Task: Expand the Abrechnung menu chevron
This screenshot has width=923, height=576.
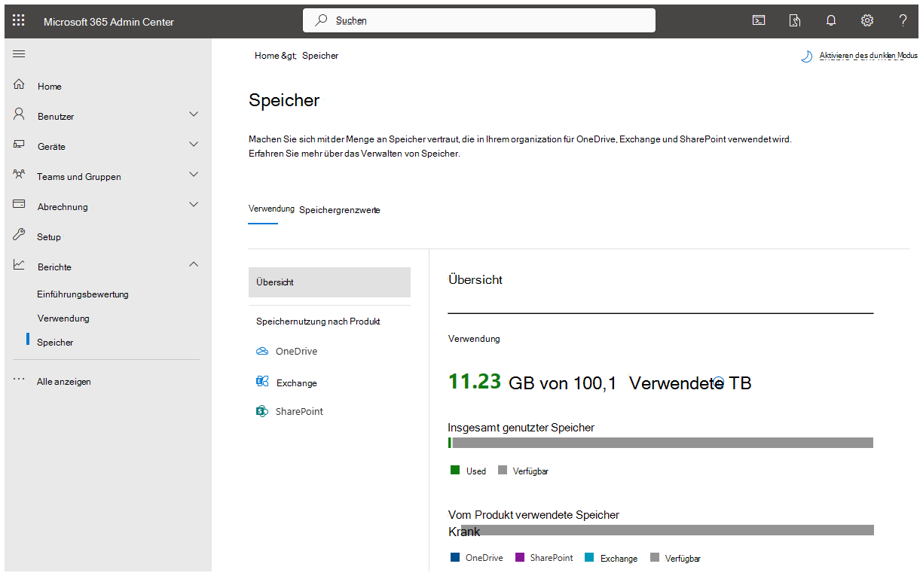Action: coord(194,205)
